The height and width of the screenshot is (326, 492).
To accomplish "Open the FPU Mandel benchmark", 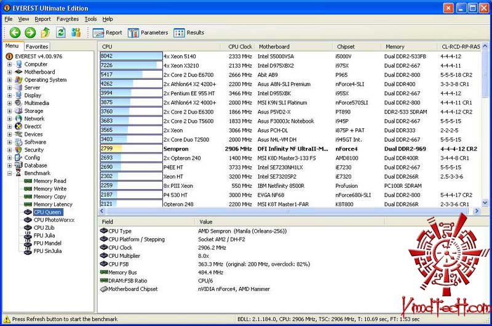I will (x=47, y=243).
